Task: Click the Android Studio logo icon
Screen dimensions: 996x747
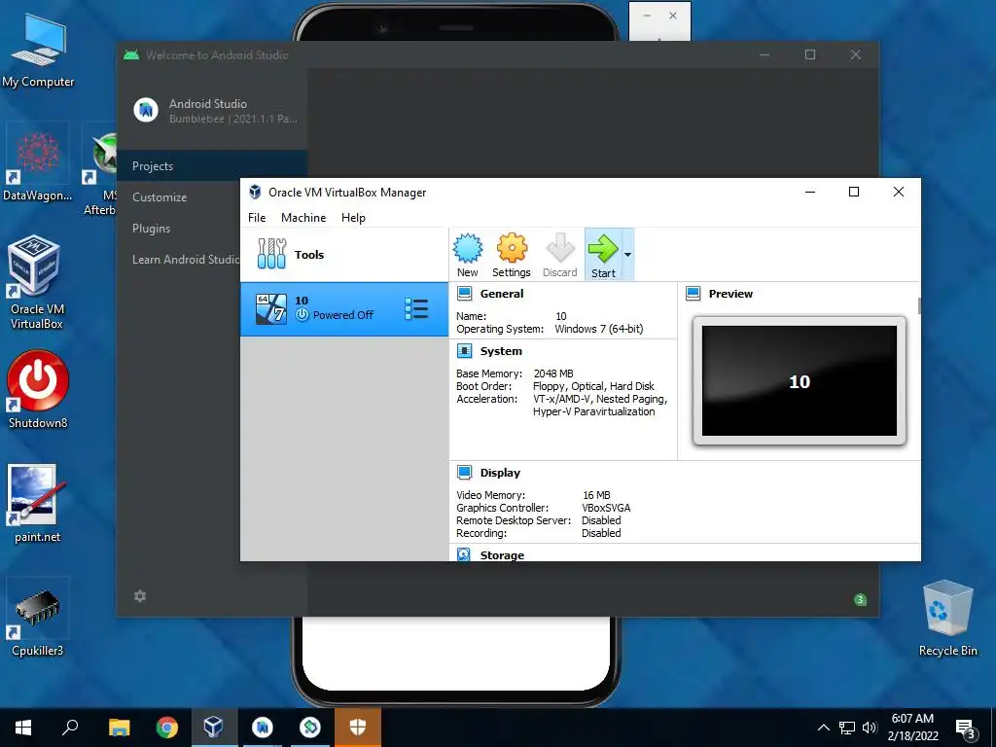Action: [x=146, y=110]
